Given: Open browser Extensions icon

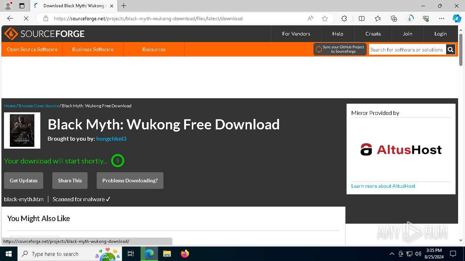Looking at the screenshot, I should click(x=344, y=18).
